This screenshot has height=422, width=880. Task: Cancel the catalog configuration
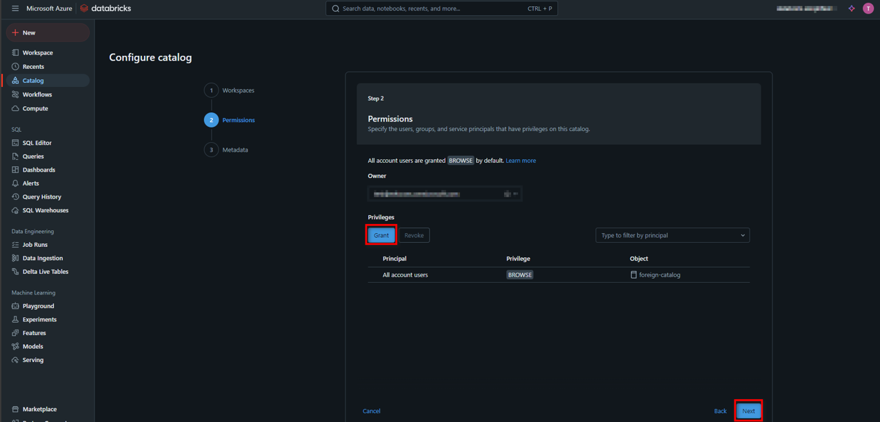point(371,411)
